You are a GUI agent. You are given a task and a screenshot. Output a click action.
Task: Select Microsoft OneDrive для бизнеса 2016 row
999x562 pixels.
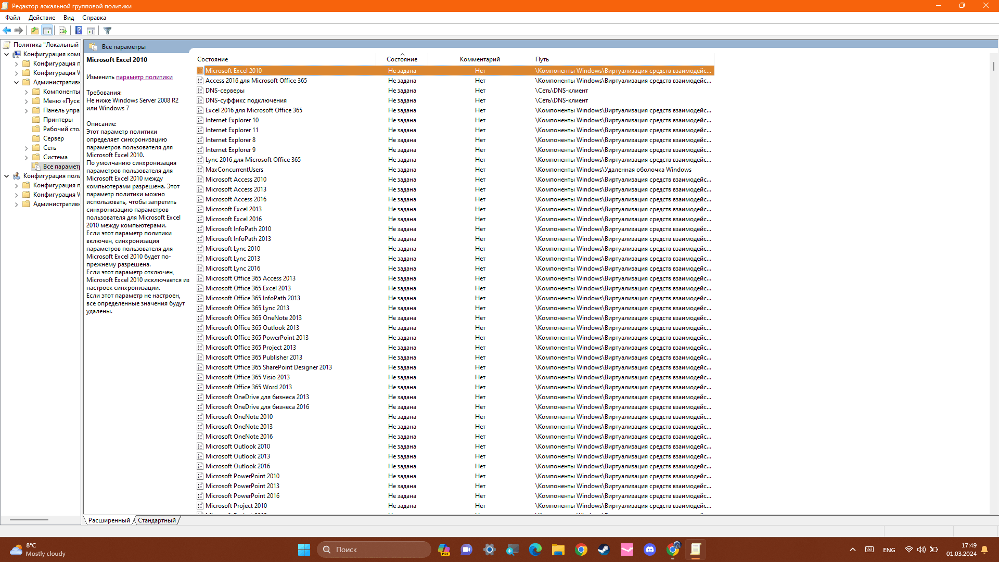(x=455, y=407)
